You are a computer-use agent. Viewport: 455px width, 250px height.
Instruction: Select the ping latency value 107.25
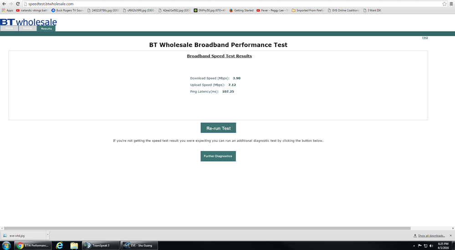pos(228,92)
